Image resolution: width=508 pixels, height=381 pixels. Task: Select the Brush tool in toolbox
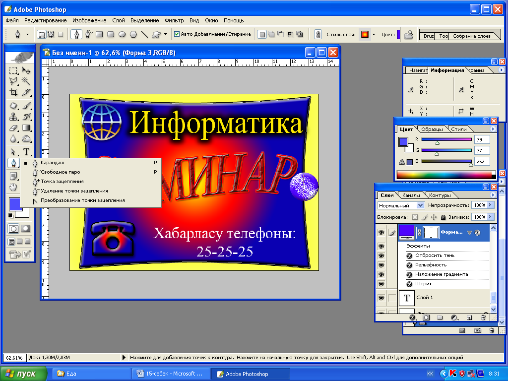26,106
